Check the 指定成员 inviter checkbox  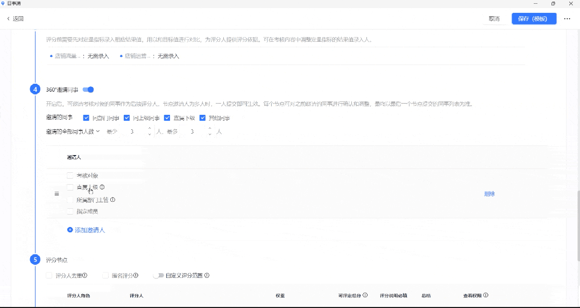coord(70,211)
